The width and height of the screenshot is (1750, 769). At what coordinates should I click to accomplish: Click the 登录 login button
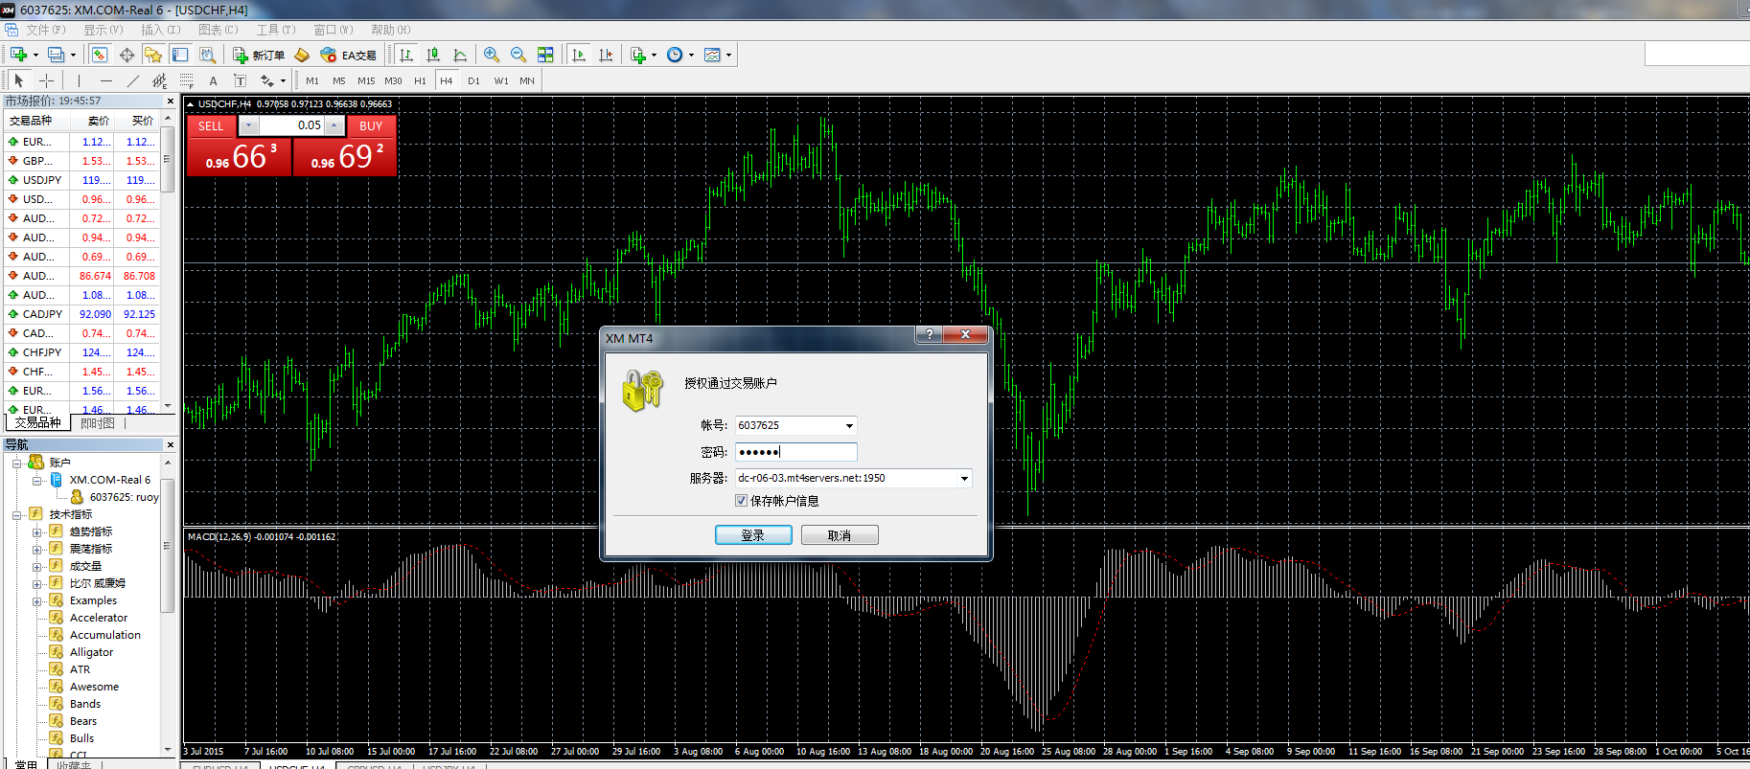(x=753, y=535)
